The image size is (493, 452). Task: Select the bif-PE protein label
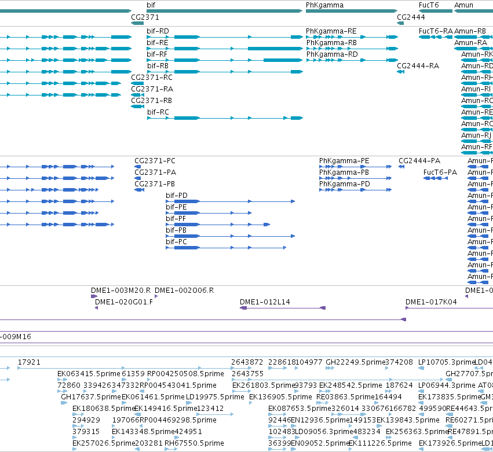pos(176,207)
